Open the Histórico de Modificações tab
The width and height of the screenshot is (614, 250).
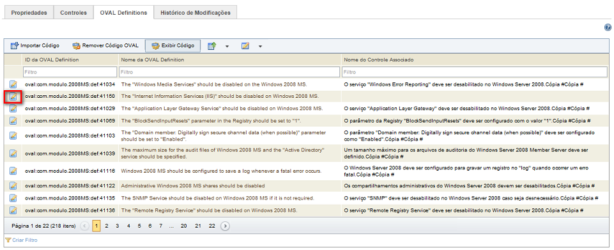point(196,13)
